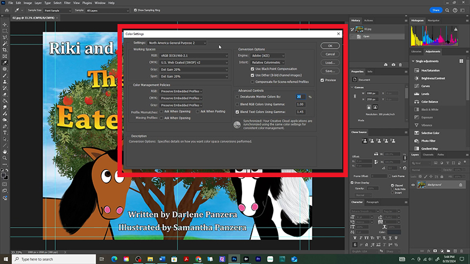
Task: Switch adjustments to grid view icon
Action: click(x=461, y=61)
